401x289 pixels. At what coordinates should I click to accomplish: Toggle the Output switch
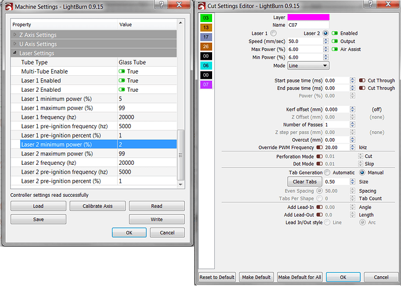[x=335, y=41]
